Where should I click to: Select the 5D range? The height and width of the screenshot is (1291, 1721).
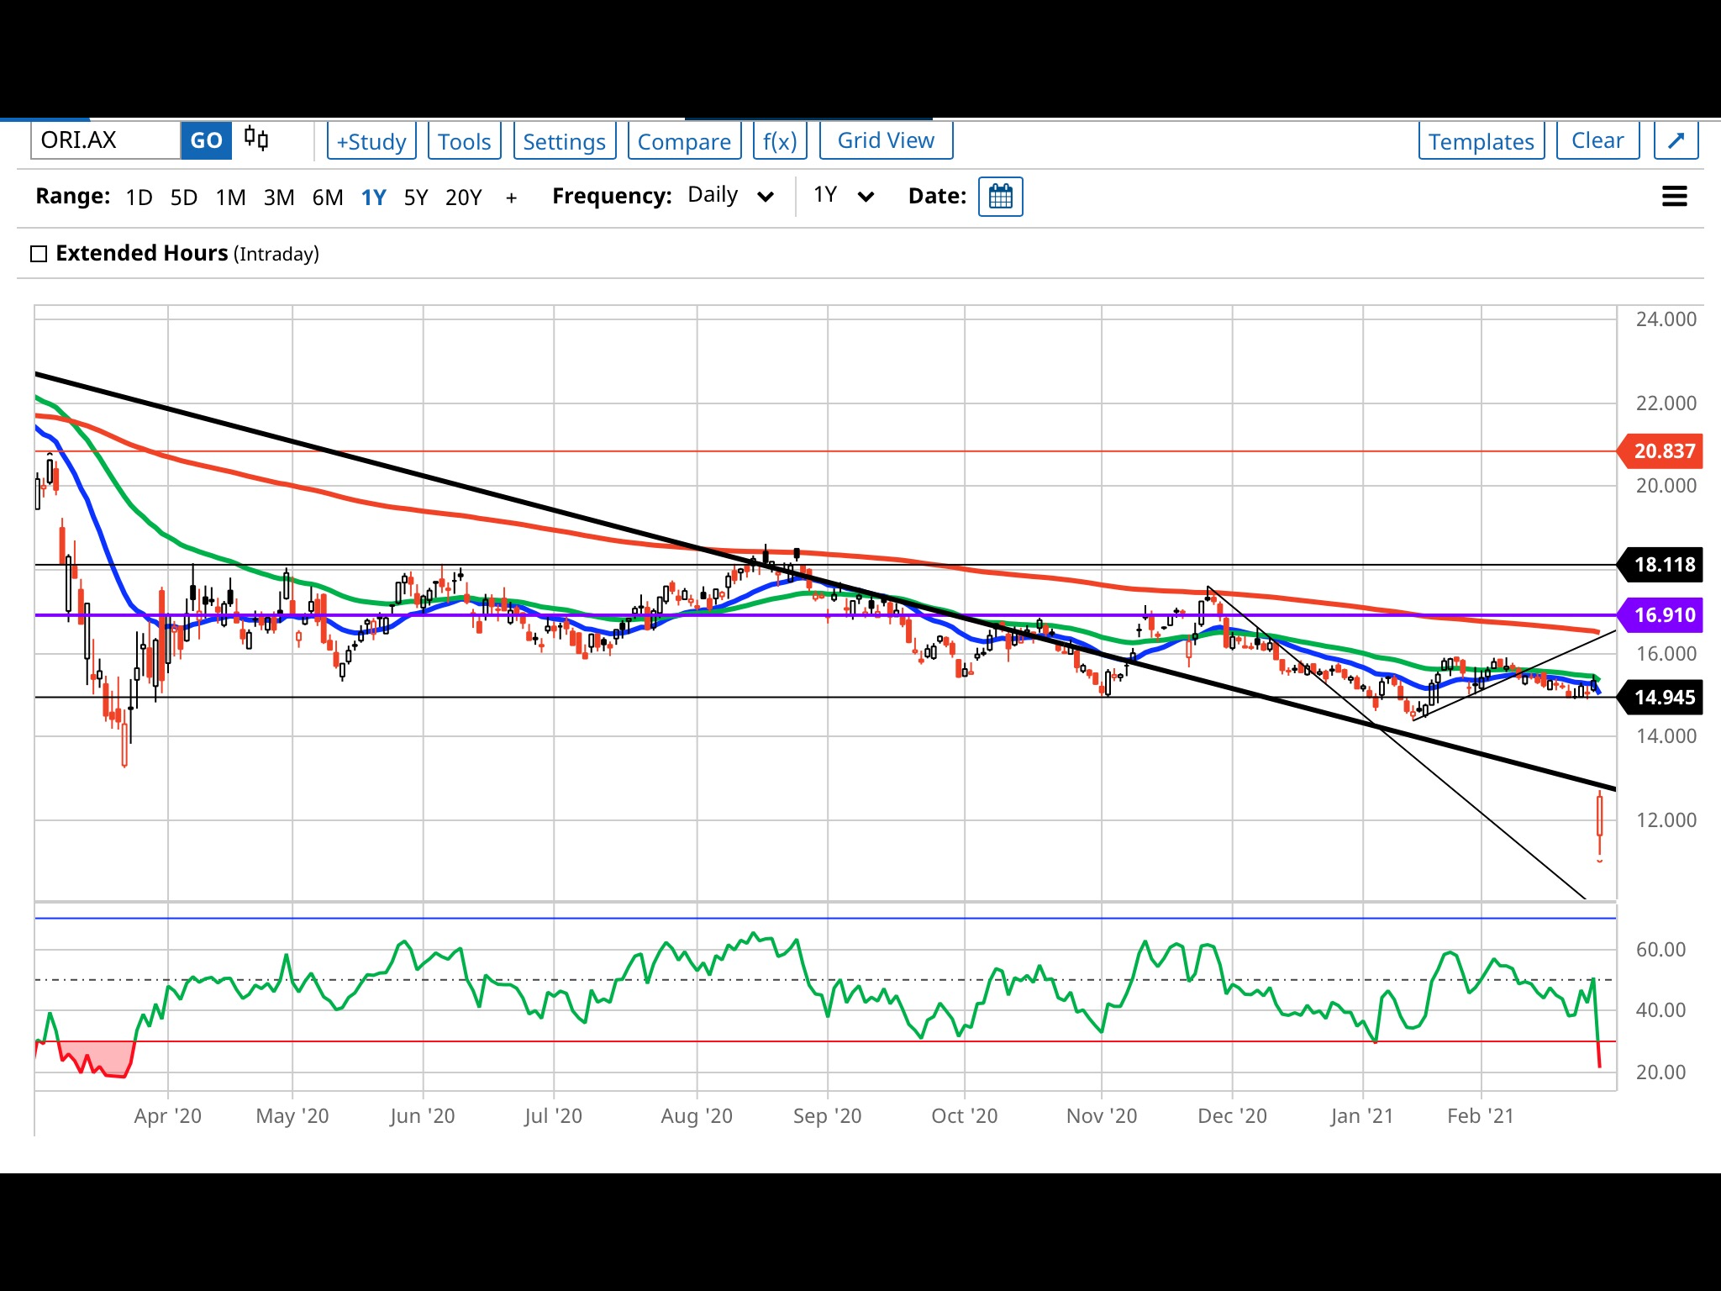click(x=184, y=198)
